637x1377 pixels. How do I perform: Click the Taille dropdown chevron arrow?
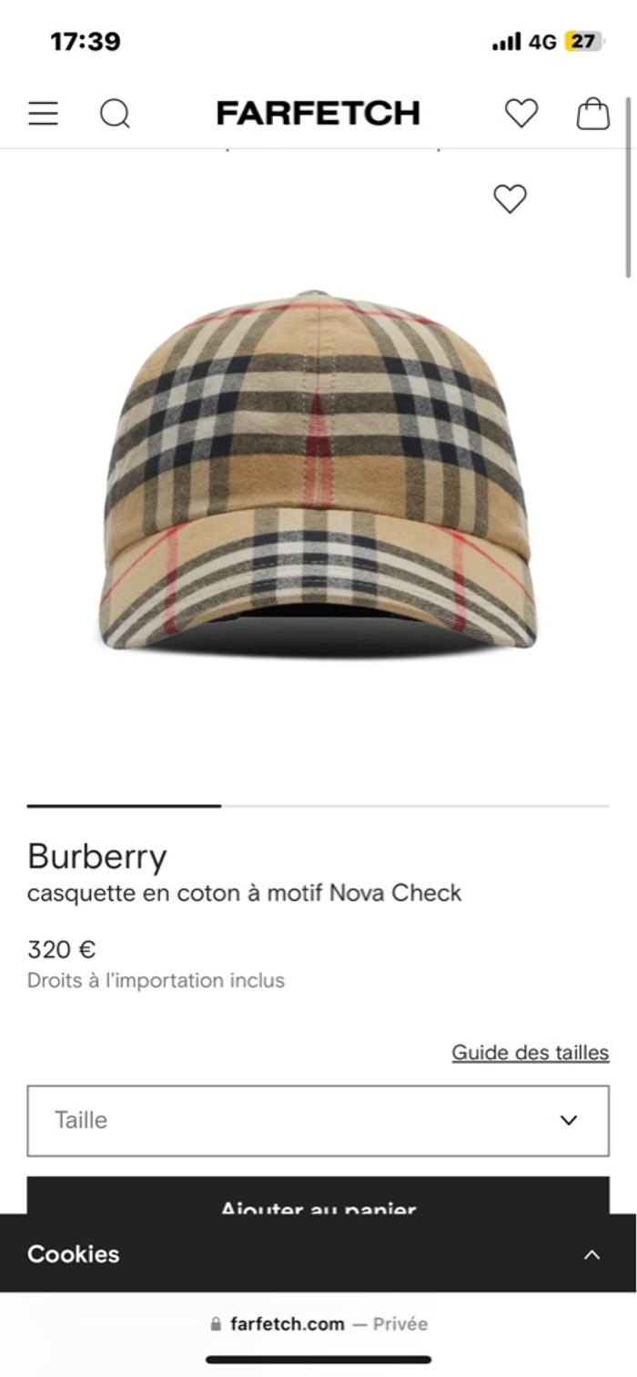click(x=569, y=1120)
